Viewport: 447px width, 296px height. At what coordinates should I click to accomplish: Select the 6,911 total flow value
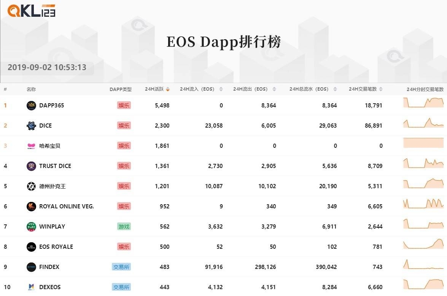[x=329, y=227]
